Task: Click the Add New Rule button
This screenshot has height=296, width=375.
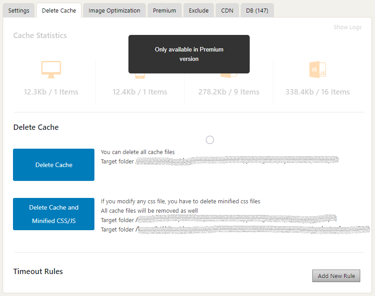Action: coord(336,276)
